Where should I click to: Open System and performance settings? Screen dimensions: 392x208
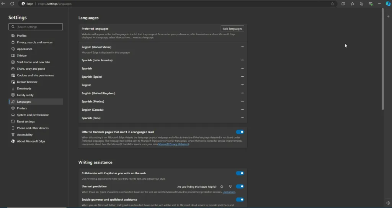(x=36, y=115)
